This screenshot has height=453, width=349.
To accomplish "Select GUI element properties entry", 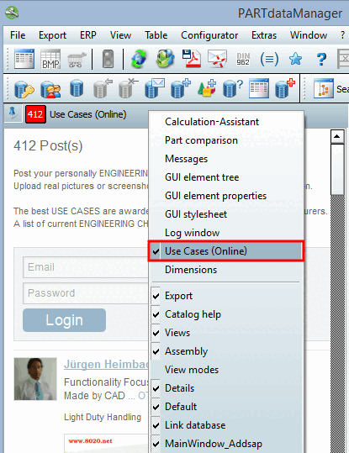I will point(226,196).
